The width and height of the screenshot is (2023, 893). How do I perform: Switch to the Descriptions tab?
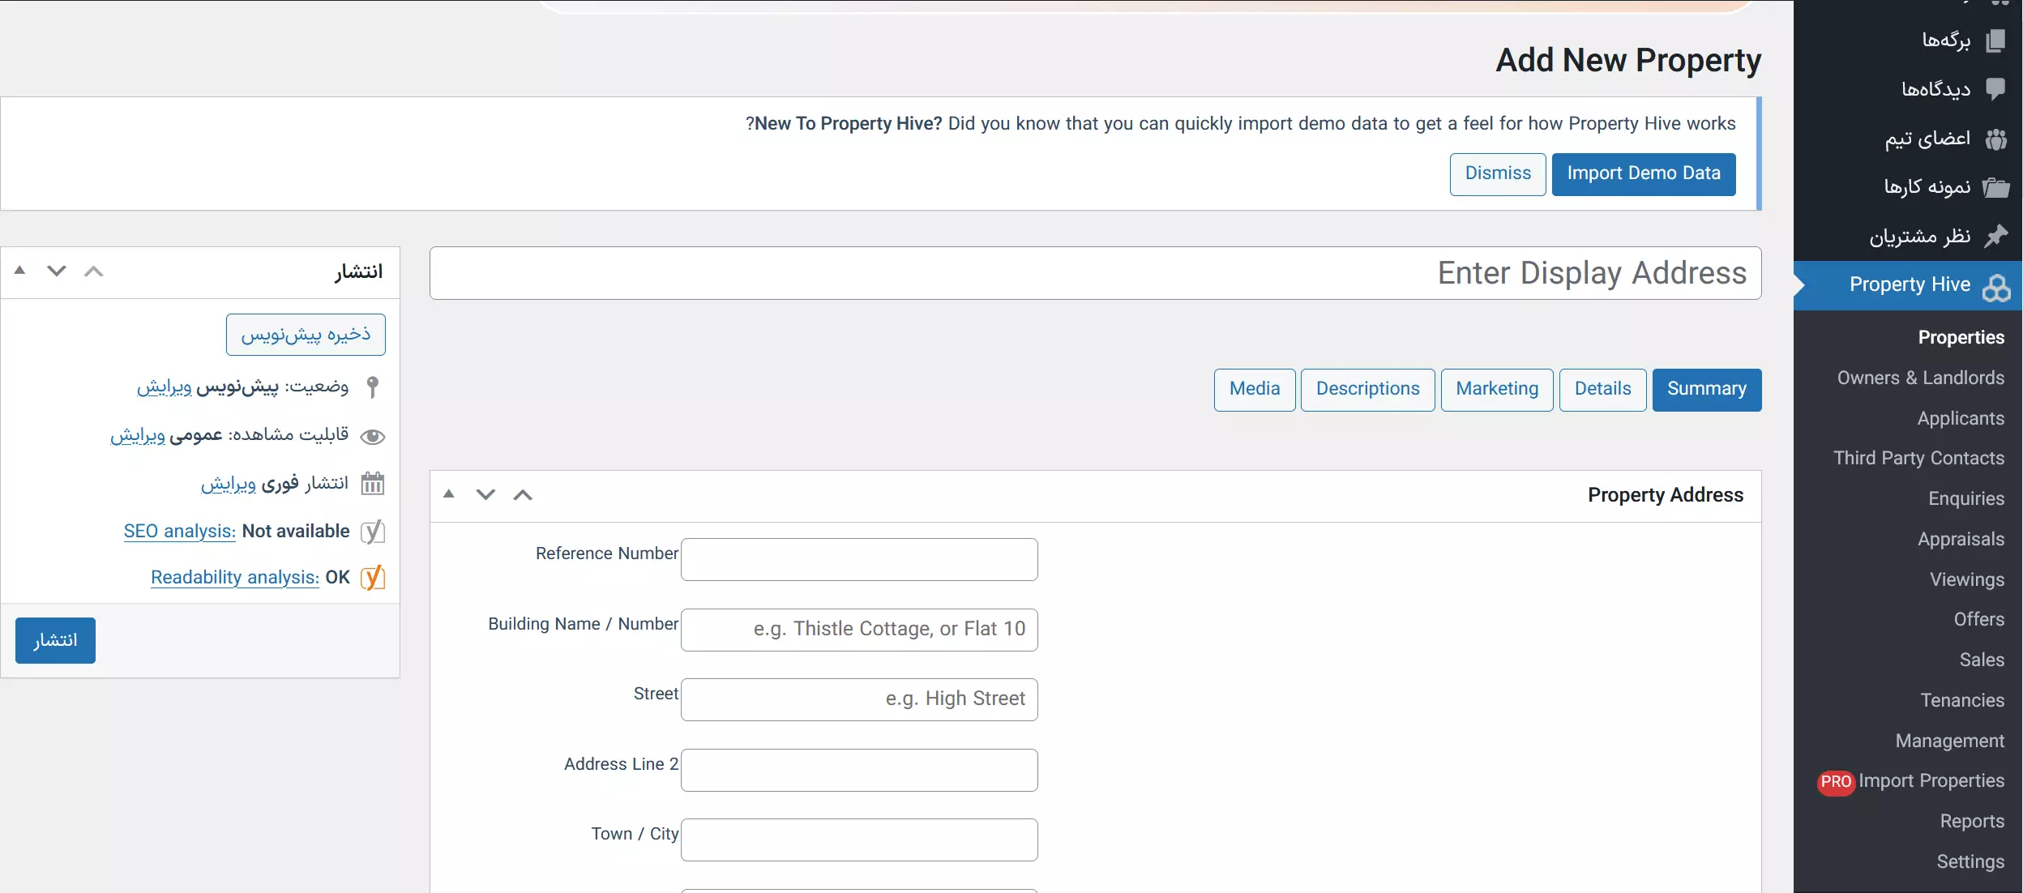[1368, 390]
